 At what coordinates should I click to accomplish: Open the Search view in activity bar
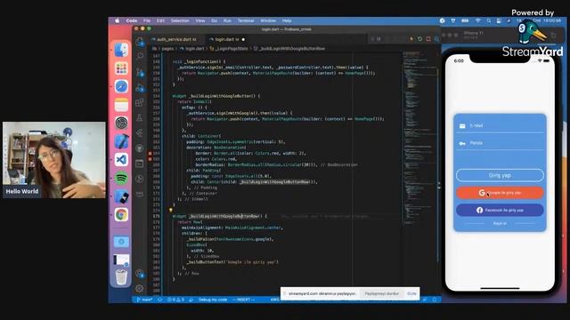140,56
